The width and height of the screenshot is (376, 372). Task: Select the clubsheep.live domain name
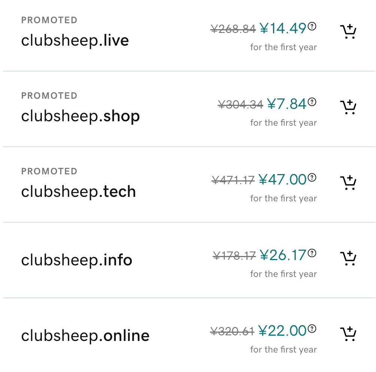click(75, 40)
